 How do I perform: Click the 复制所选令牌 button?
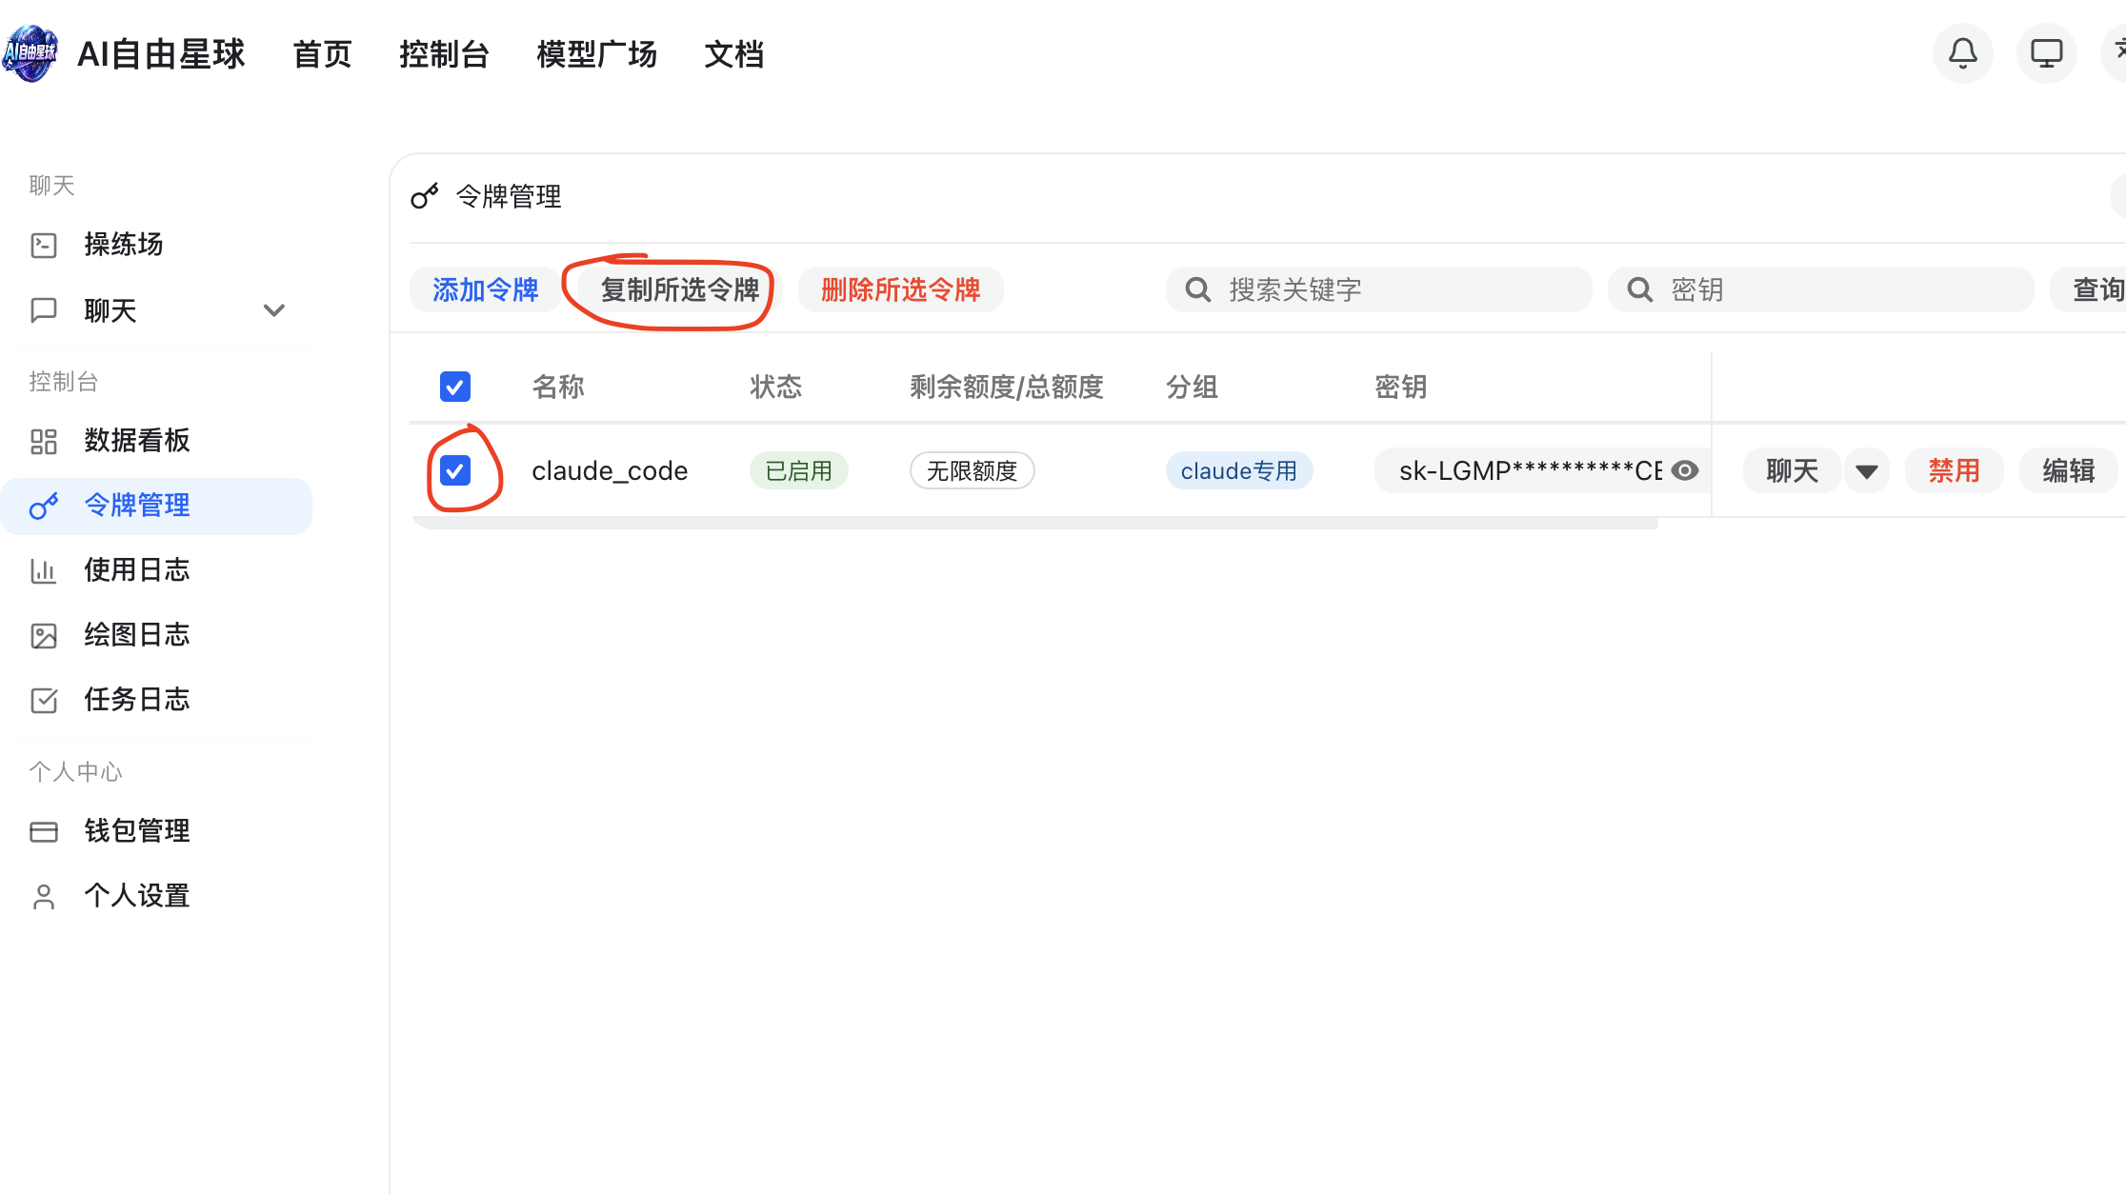(679, 289)
